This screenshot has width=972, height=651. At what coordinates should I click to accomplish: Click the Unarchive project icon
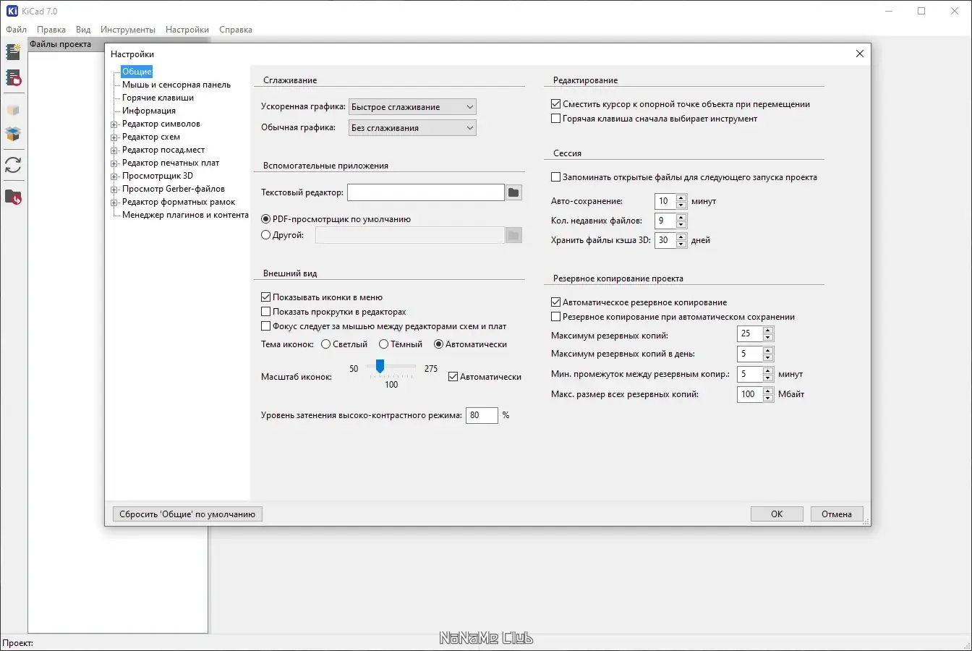(13, 134)
